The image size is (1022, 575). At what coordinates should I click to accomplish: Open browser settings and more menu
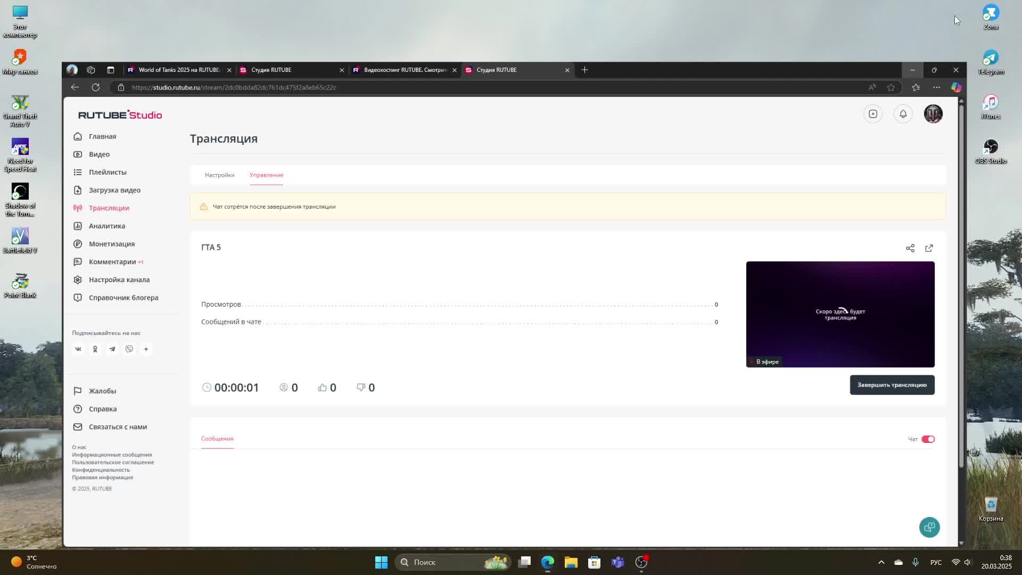coord(936,87)
